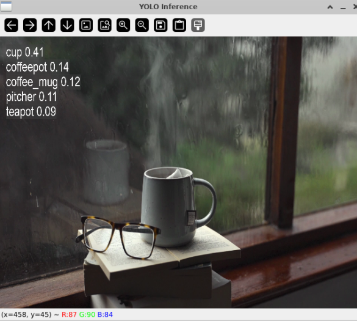Click the 'teapot 0.09' prediction label
The image size is (357, 321).
click(31, 111)
